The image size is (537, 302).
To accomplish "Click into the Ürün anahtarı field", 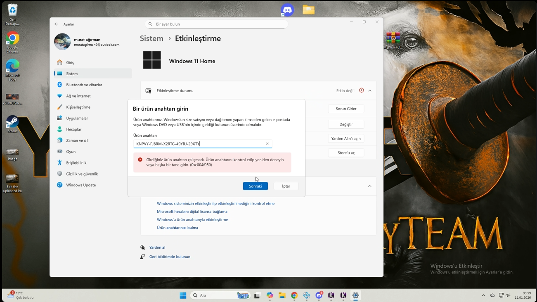I will (203, 144).
